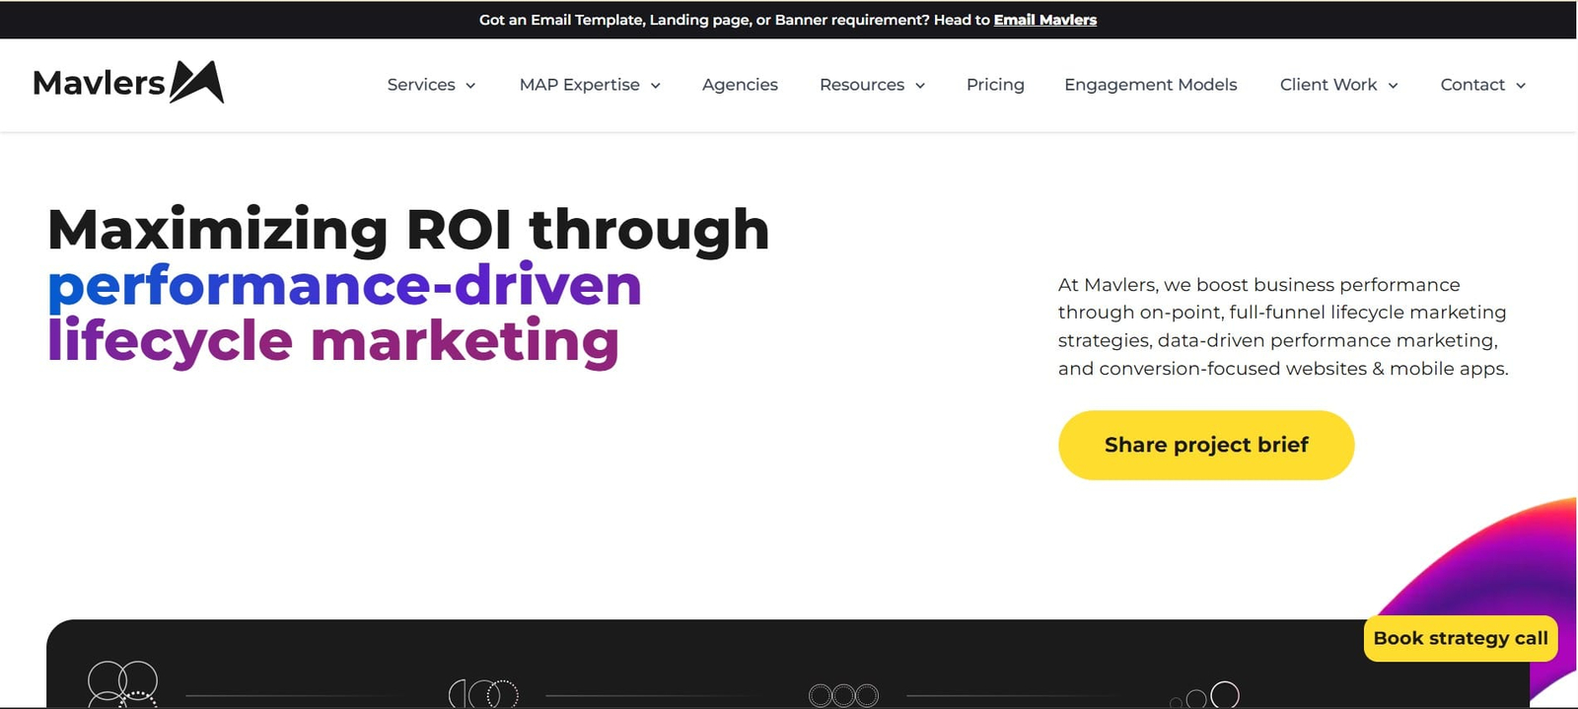
Task: Open the Pricing page
Action: pyautogui.click(x=995, y=85)
